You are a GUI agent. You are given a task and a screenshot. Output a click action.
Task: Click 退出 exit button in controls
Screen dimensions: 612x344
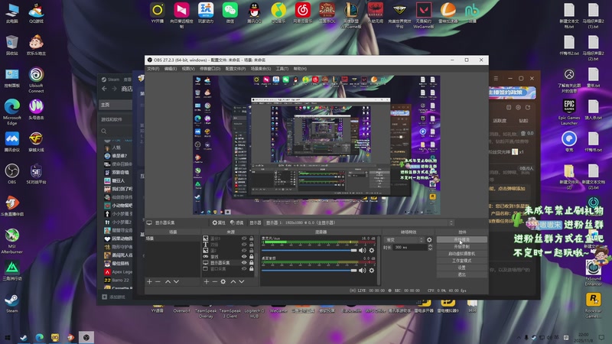coord(462,274)
